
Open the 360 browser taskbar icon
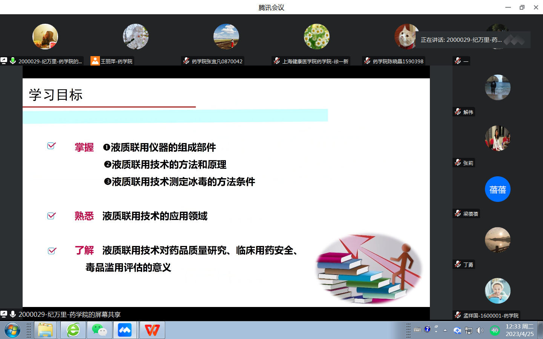pyautogui.click(x=73, y=330)
